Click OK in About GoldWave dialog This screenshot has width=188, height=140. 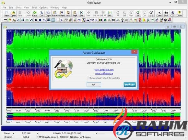(x=94, y=85)
